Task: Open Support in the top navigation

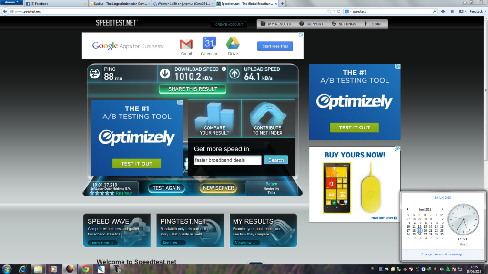Action: click(312, 24)
